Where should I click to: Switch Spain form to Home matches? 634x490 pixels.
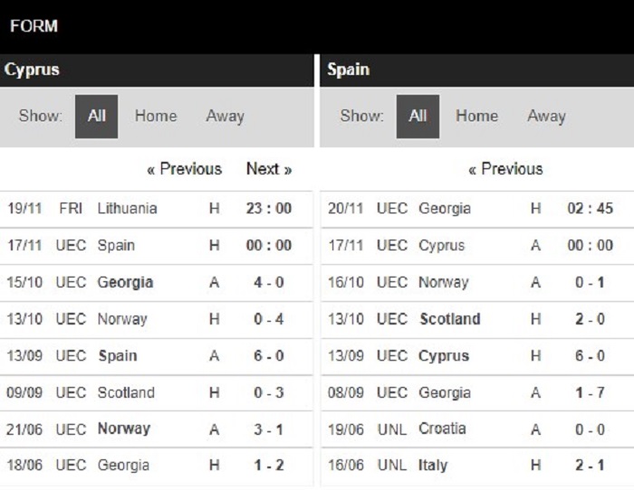click(x=476, y=117)
